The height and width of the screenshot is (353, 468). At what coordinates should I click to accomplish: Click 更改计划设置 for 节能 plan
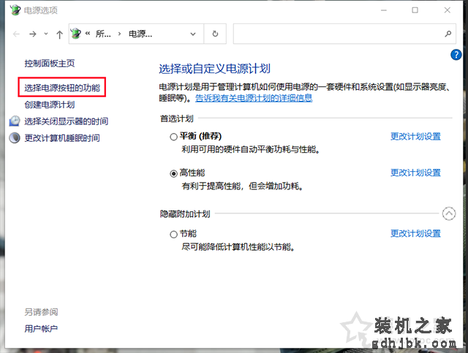(x=415, y=233)
